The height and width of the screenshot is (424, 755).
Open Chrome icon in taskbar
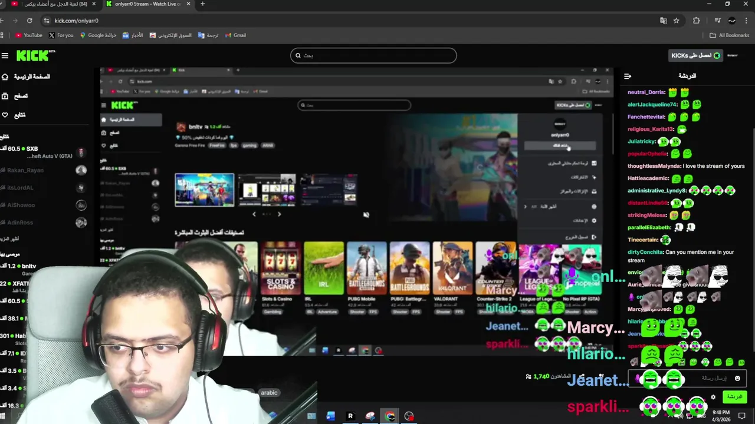[390, 416]
